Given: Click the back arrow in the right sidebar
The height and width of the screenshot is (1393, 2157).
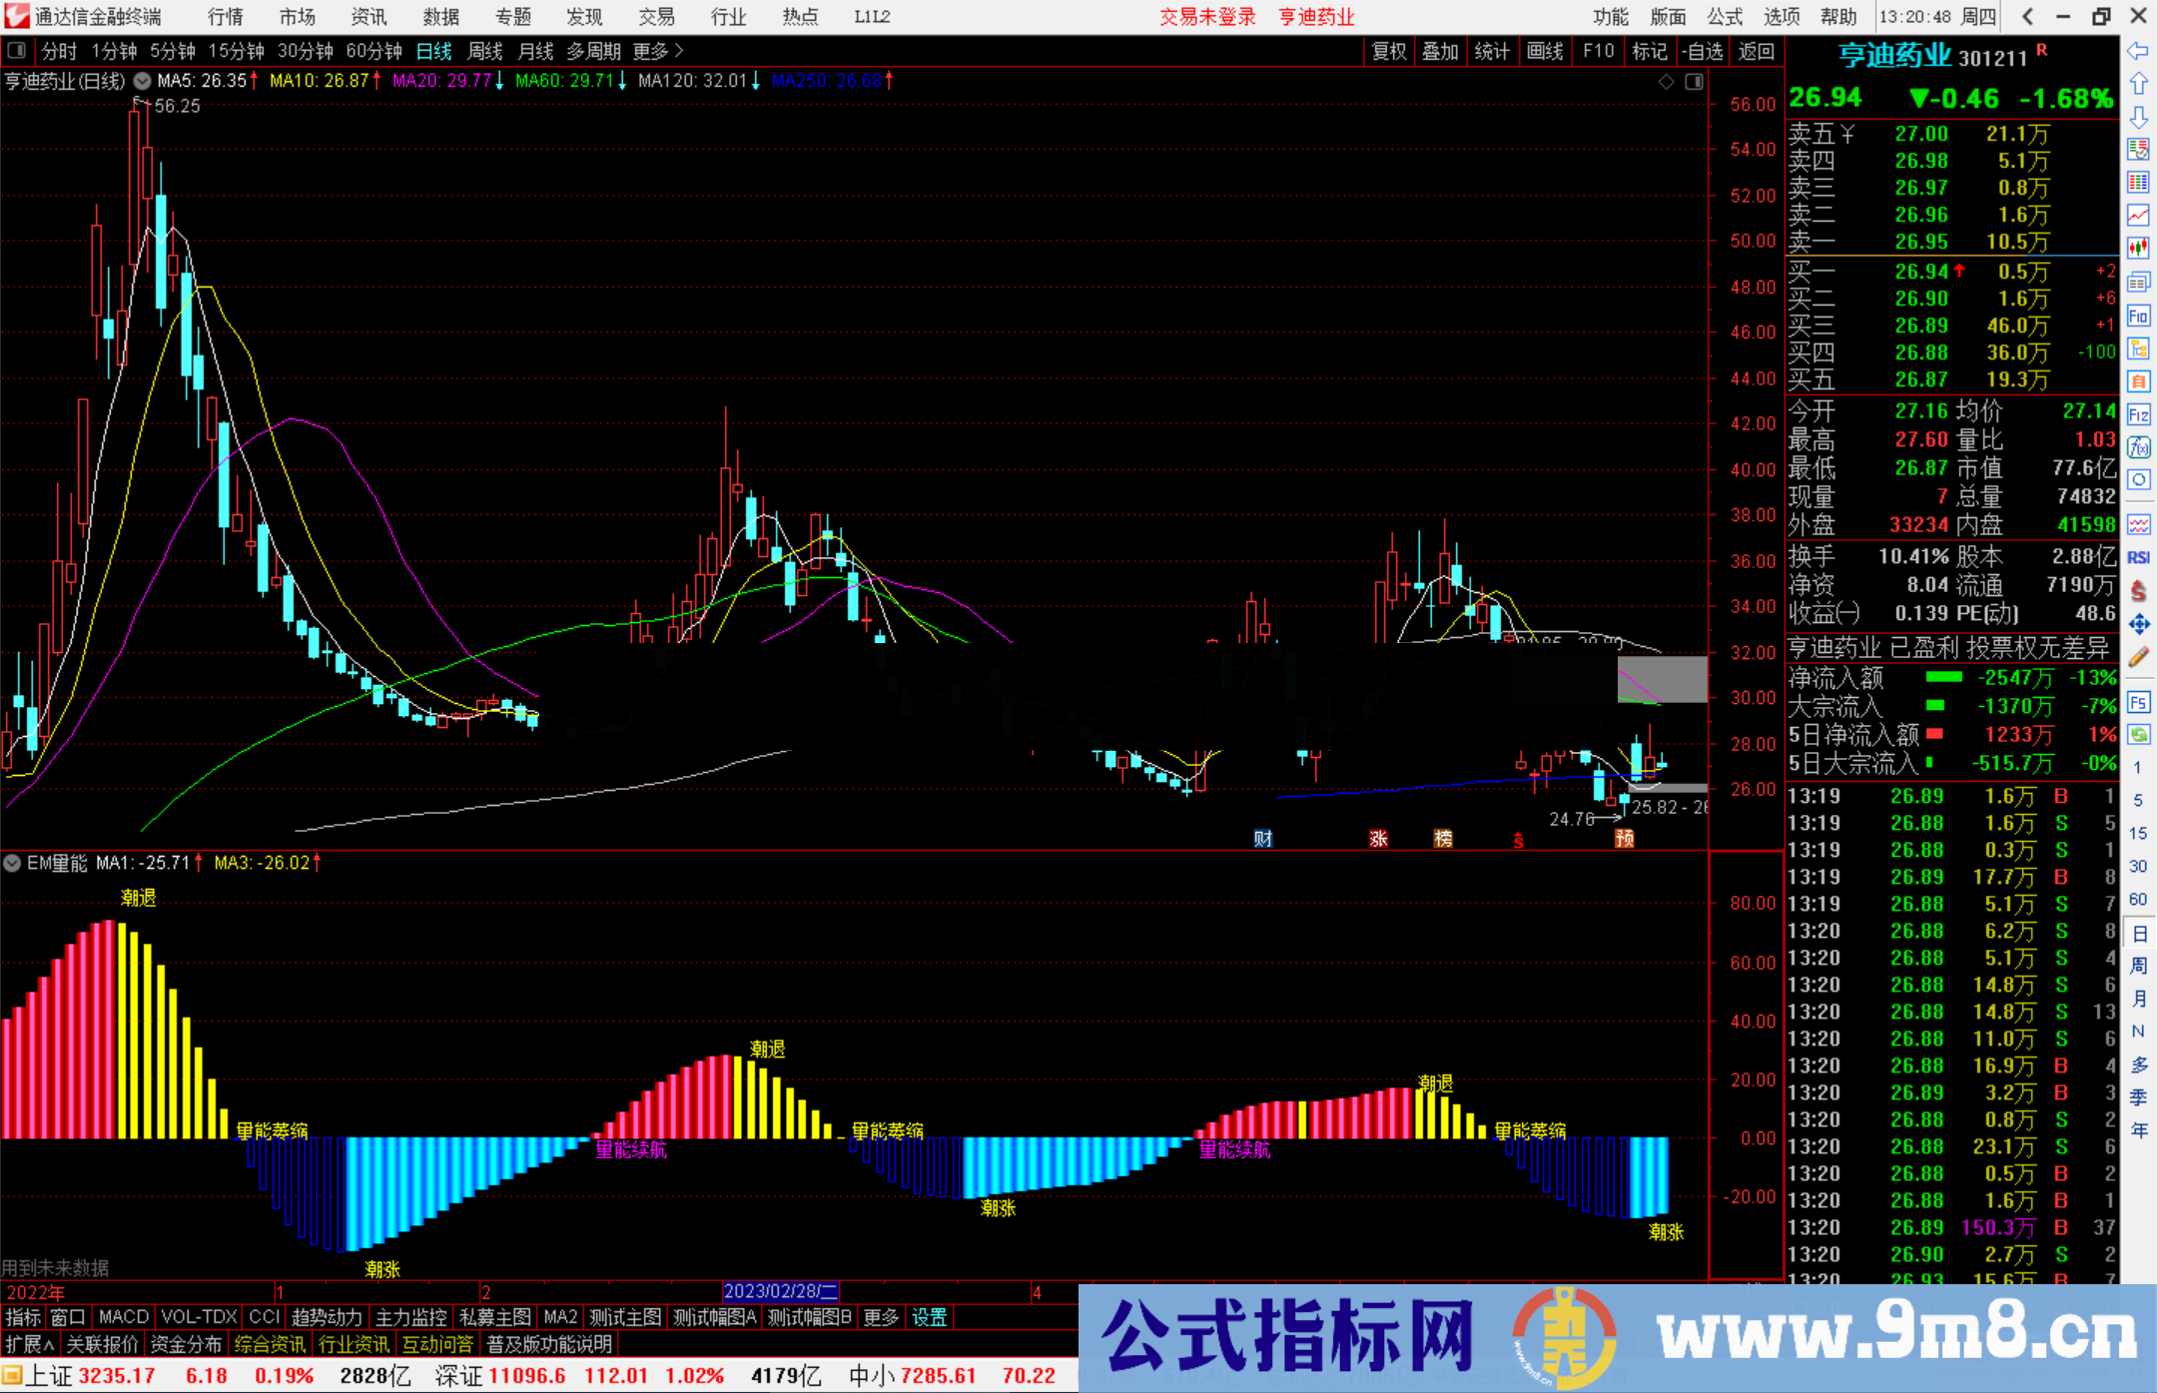Looking at the screenshot, I should 2138,51.
